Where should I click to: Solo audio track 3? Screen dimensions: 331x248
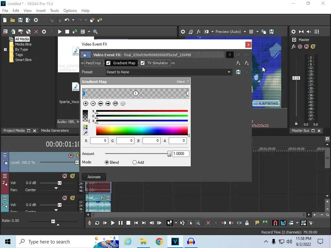72,198
